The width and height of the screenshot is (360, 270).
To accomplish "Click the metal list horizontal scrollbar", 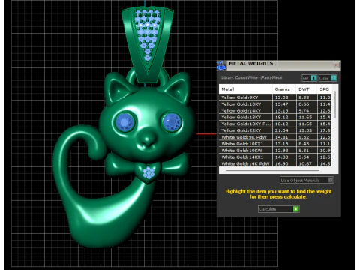I will tap(272, 171).
